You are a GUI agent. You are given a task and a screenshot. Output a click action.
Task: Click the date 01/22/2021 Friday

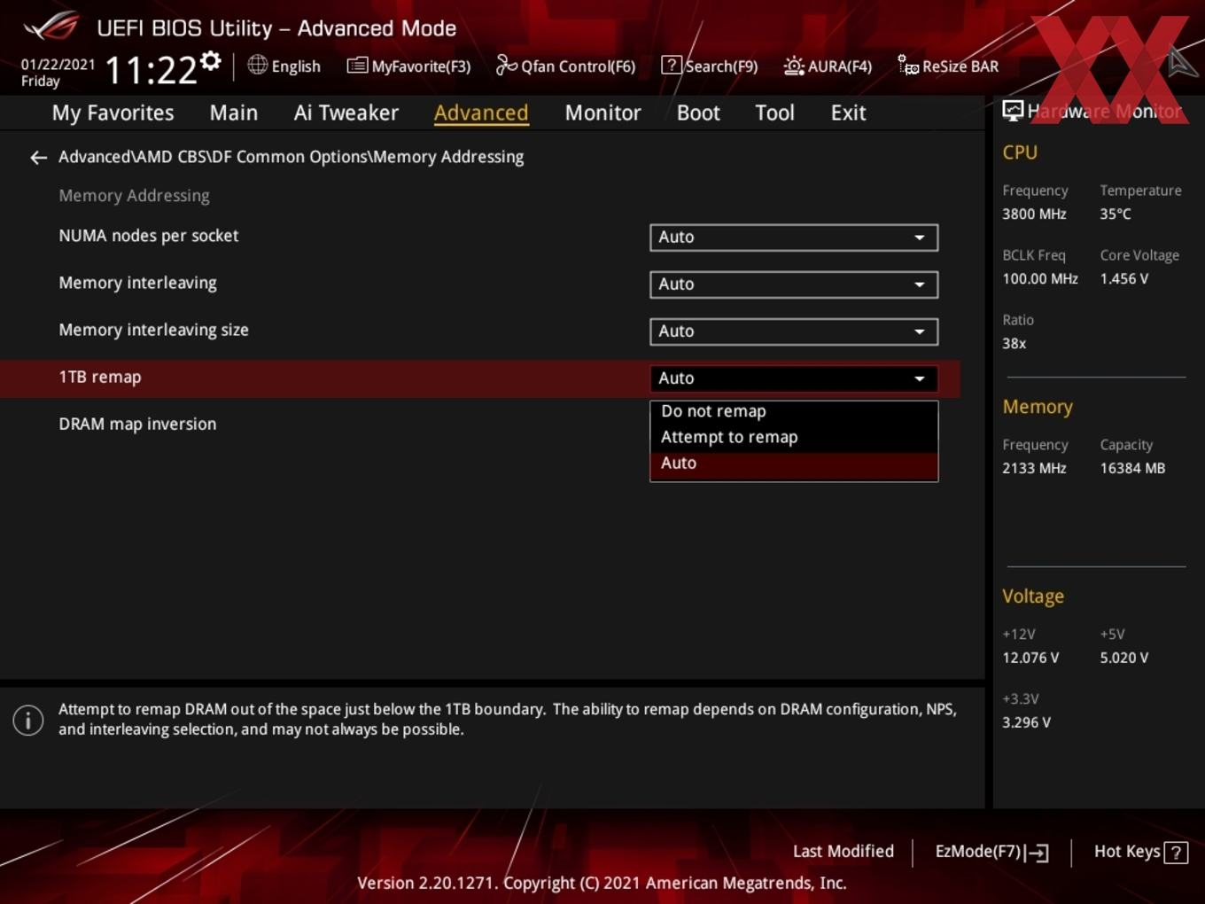58,73
